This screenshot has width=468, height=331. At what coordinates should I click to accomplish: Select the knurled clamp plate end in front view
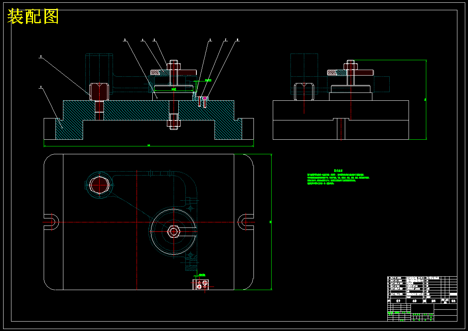[155, 72]
